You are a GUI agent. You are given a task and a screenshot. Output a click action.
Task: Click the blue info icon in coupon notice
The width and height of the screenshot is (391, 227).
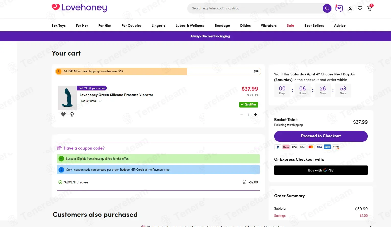tap(61, 170)
